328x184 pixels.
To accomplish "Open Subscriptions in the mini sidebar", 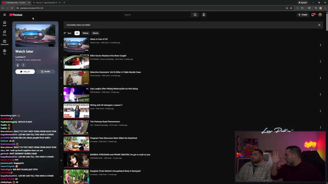I will (x=4, y=42).
